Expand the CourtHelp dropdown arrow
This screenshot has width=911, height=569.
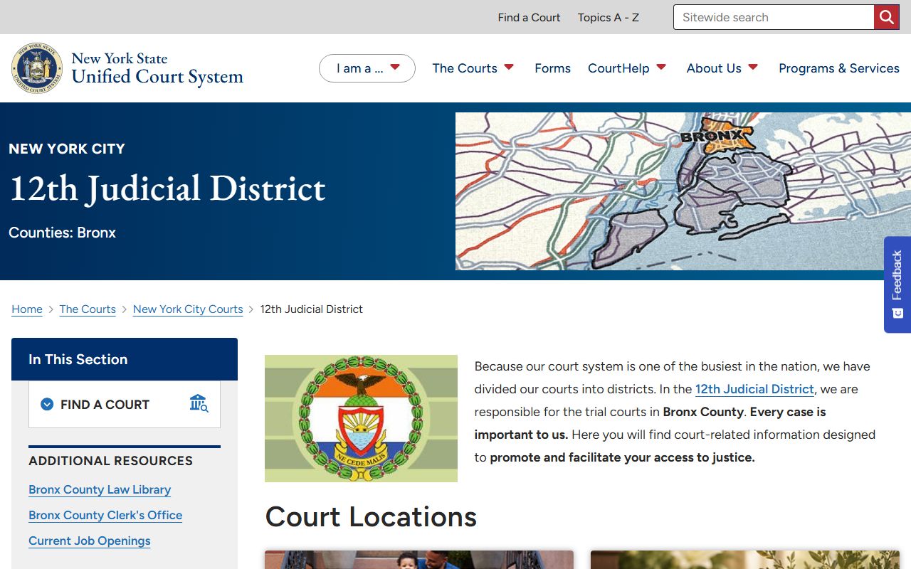tap(661, 68)
